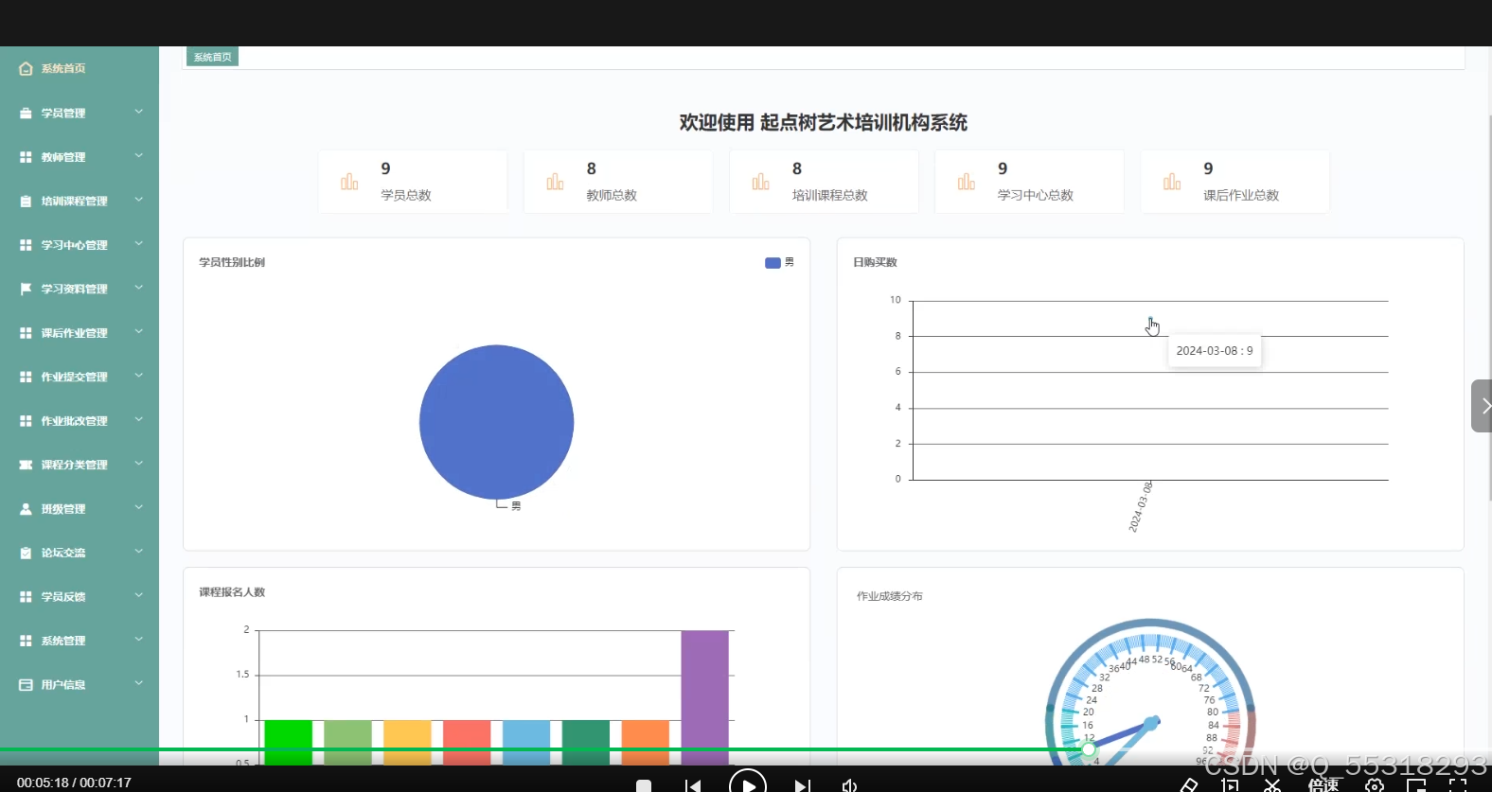Viewport: 1492px width, 792px height.
Task: Click the briefcase icon beside 学员管理
Action: point(26,113)
